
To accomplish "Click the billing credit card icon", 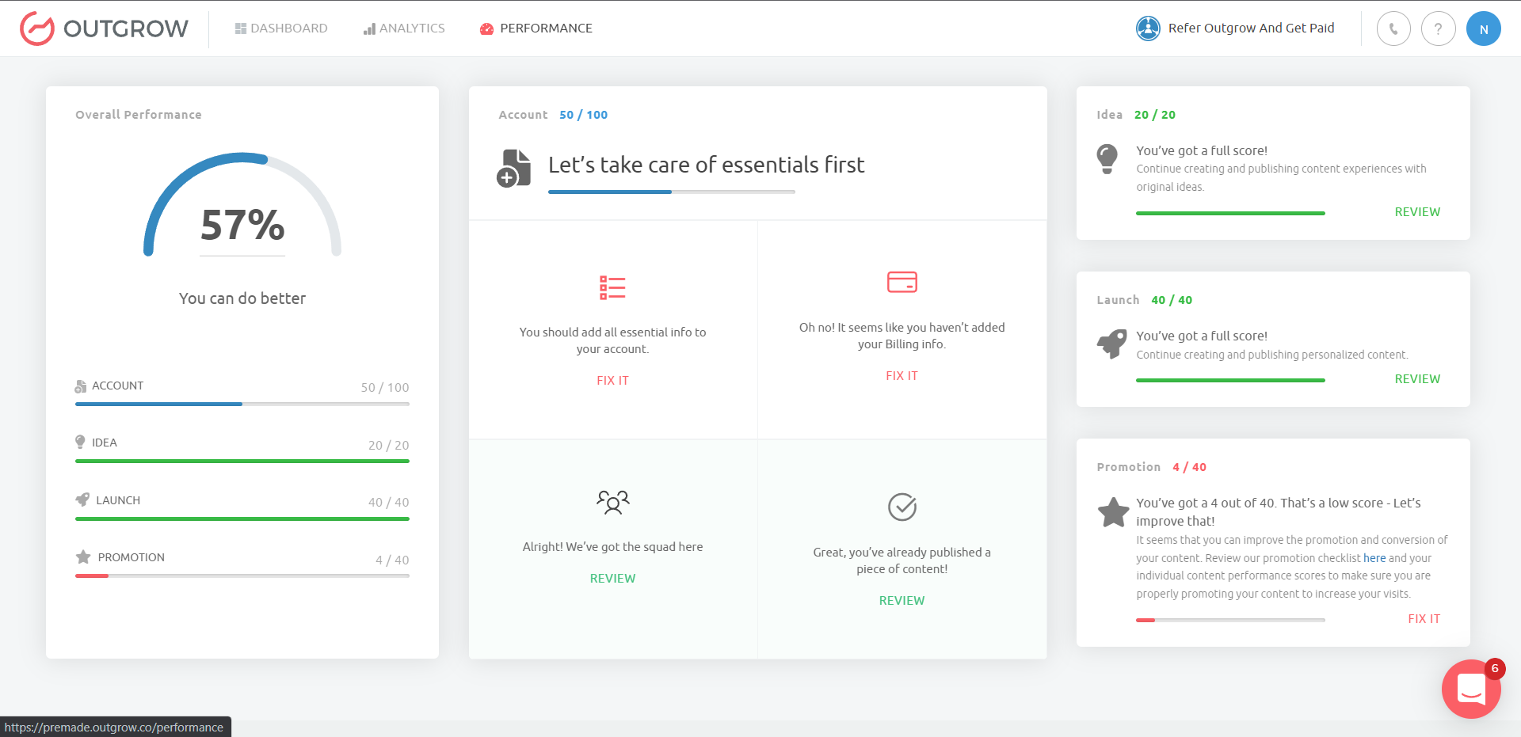I will (902, 282).
